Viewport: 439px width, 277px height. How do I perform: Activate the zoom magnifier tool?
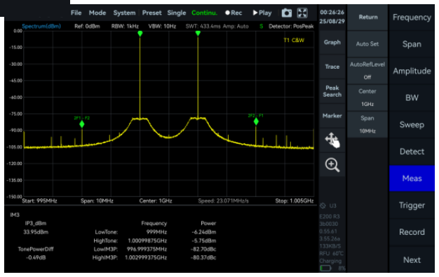click(332, 165)
